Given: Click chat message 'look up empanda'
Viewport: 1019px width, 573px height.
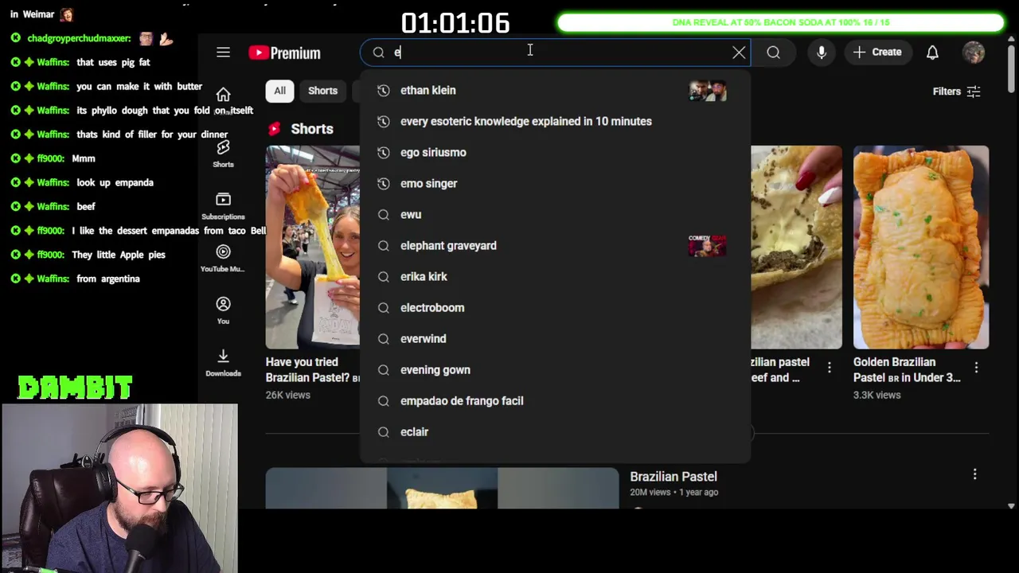Looking at the screenshot, I should tap(115, 182).
